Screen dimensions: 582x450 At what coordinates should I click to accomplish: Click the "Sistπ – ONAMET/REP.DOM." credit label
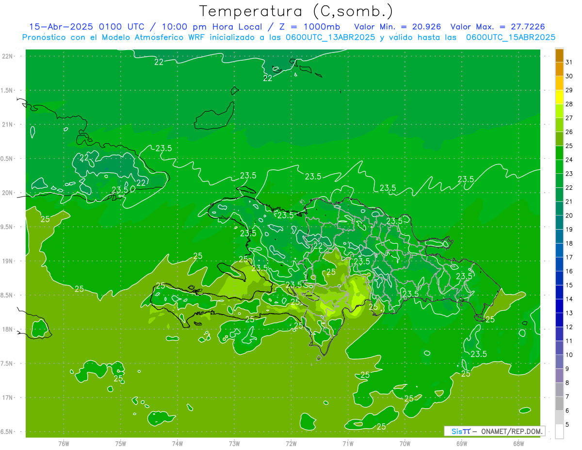495,431
